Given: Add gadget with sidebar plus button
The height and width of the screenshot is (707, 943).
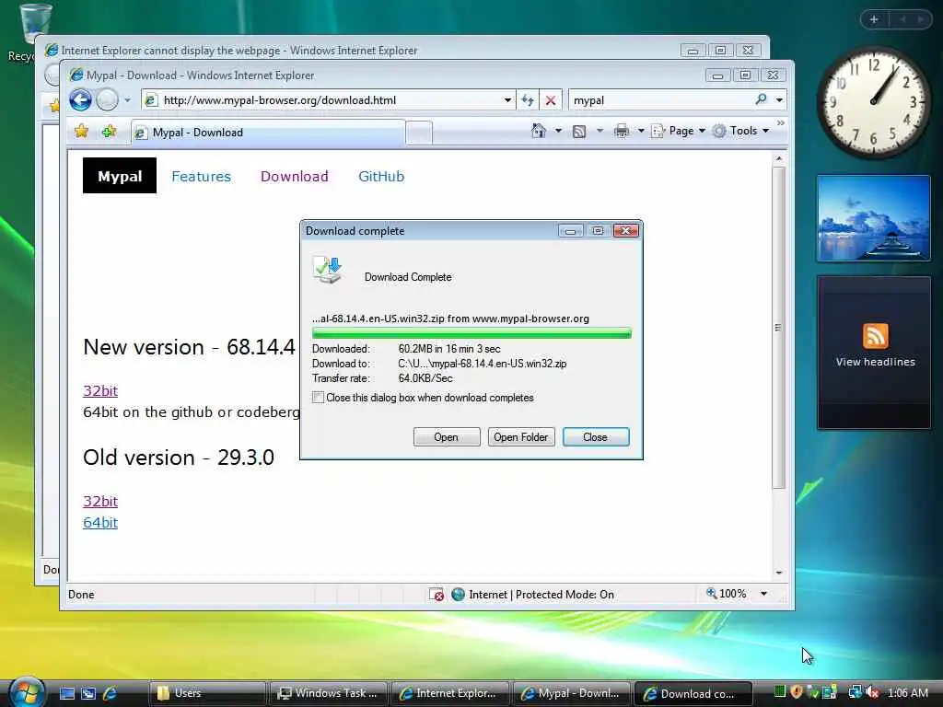Looking at the screenshot, I should pos(874,19).
